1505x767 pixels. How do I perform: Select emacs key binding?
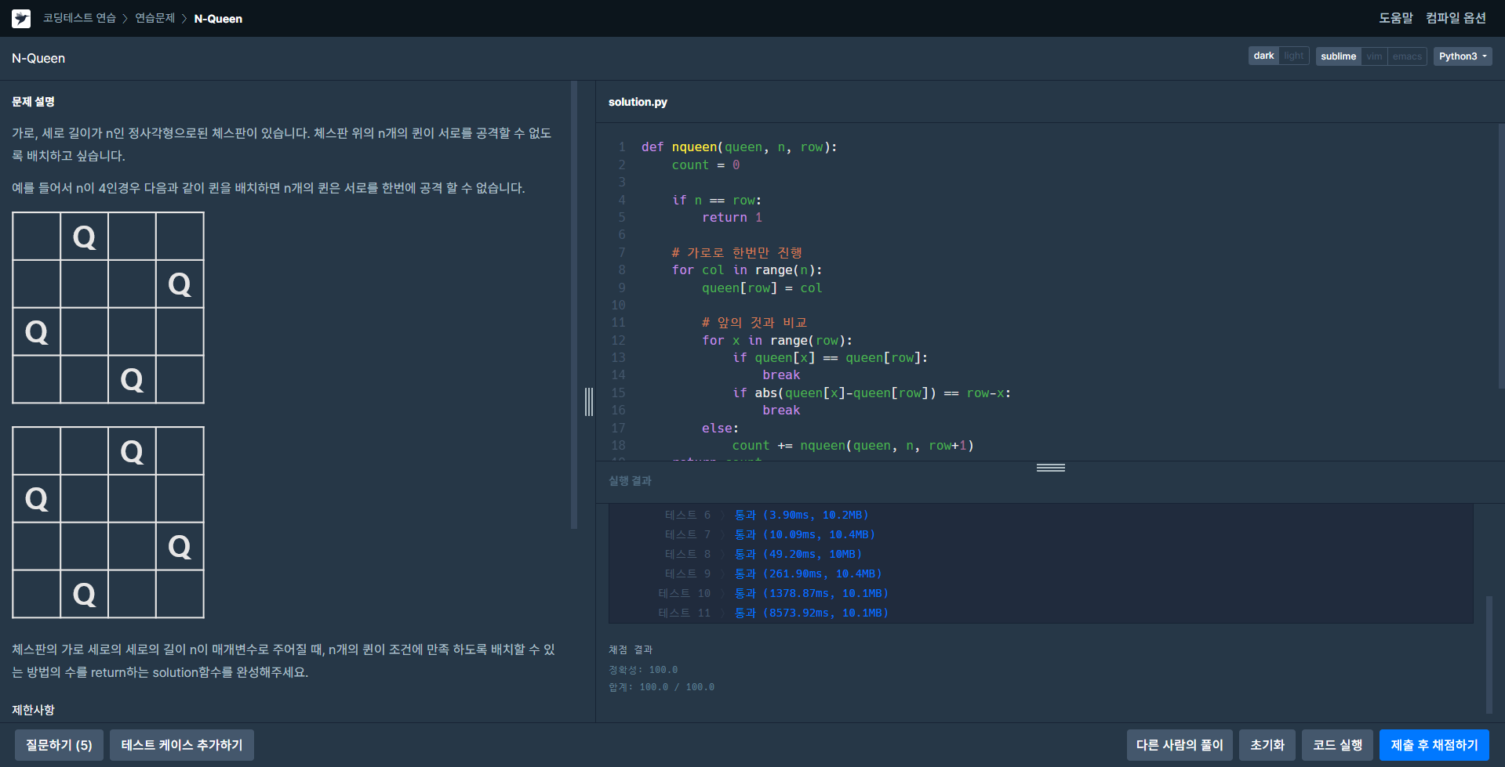click(1407, 56)
